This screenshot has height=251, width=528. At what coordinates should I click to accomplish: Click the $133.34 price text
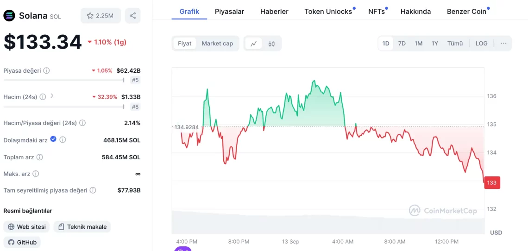43,42
